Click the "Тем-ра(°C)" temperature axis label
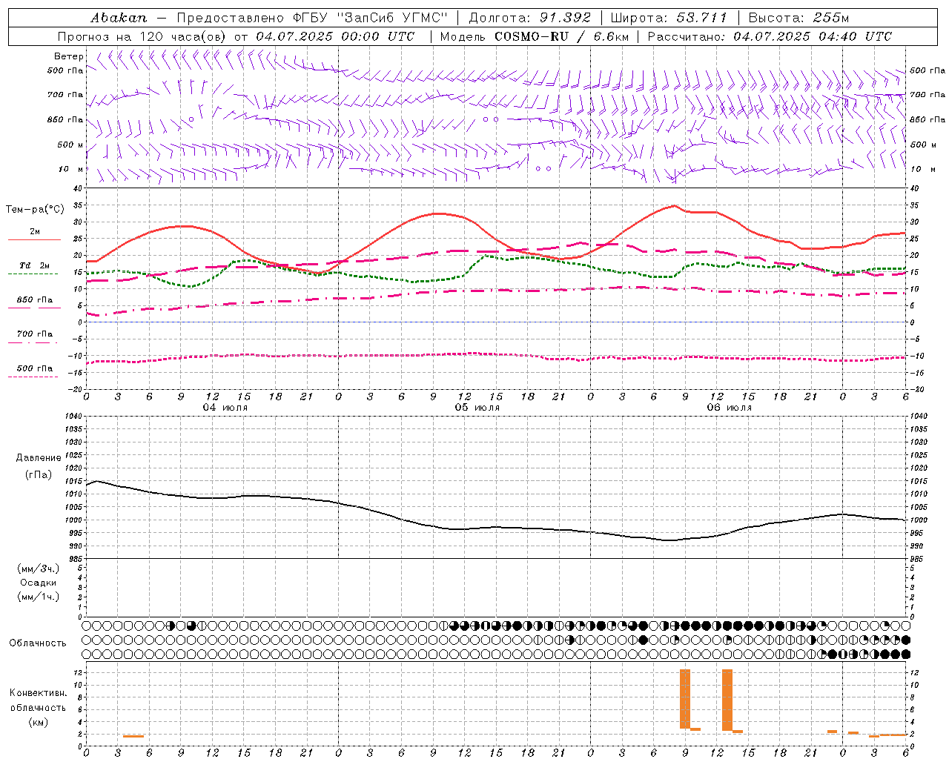This screenshot has height=759, width=949. (35, 210)
